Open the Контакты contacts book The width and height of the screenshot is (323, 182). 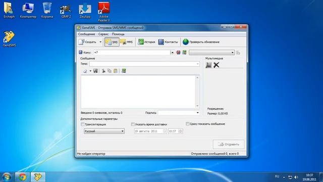[x=168, y=42]
